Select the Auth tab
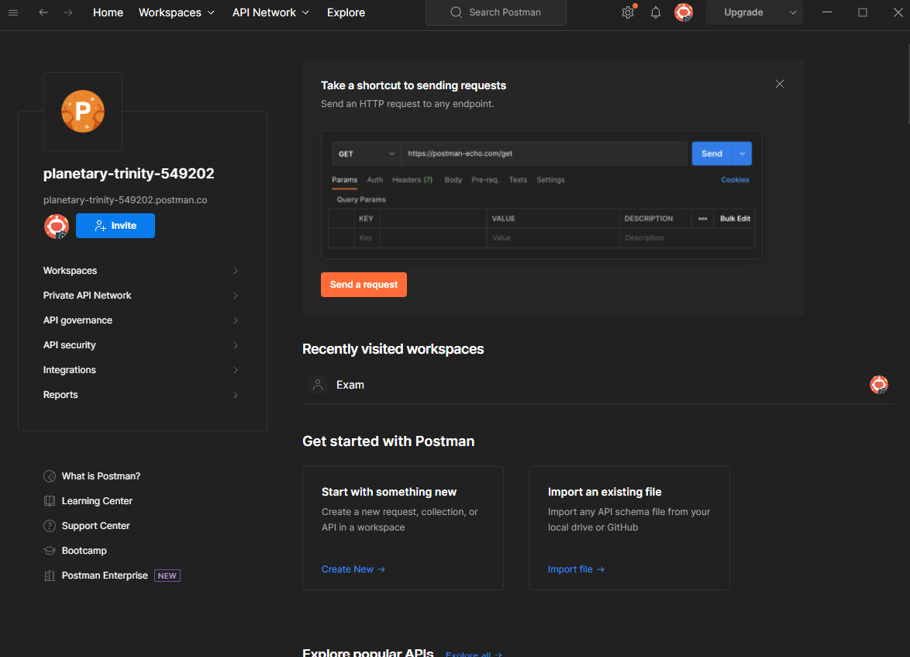Screen dimensions: 910x657 pos(375,180)
